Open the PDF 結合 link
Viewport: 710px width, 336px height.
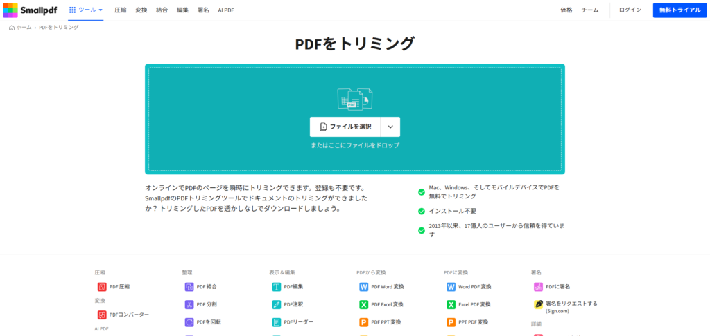[207, 287]
